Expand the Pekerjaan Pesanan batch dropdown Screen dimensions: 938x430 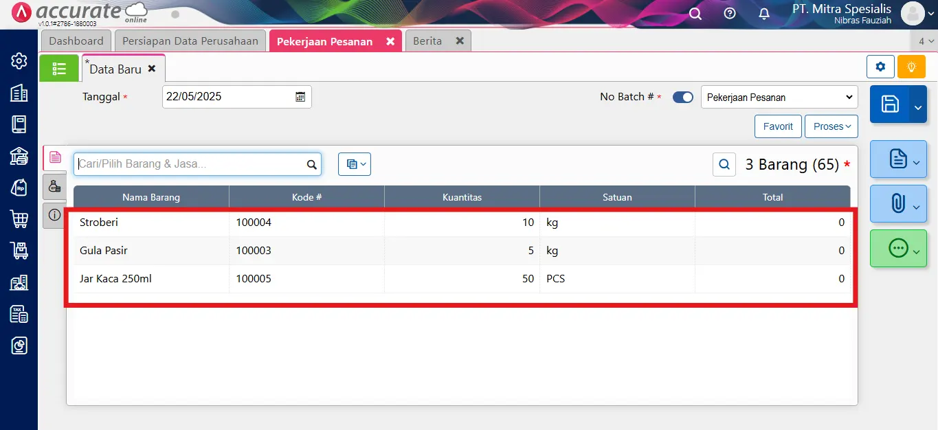point(779,98)
